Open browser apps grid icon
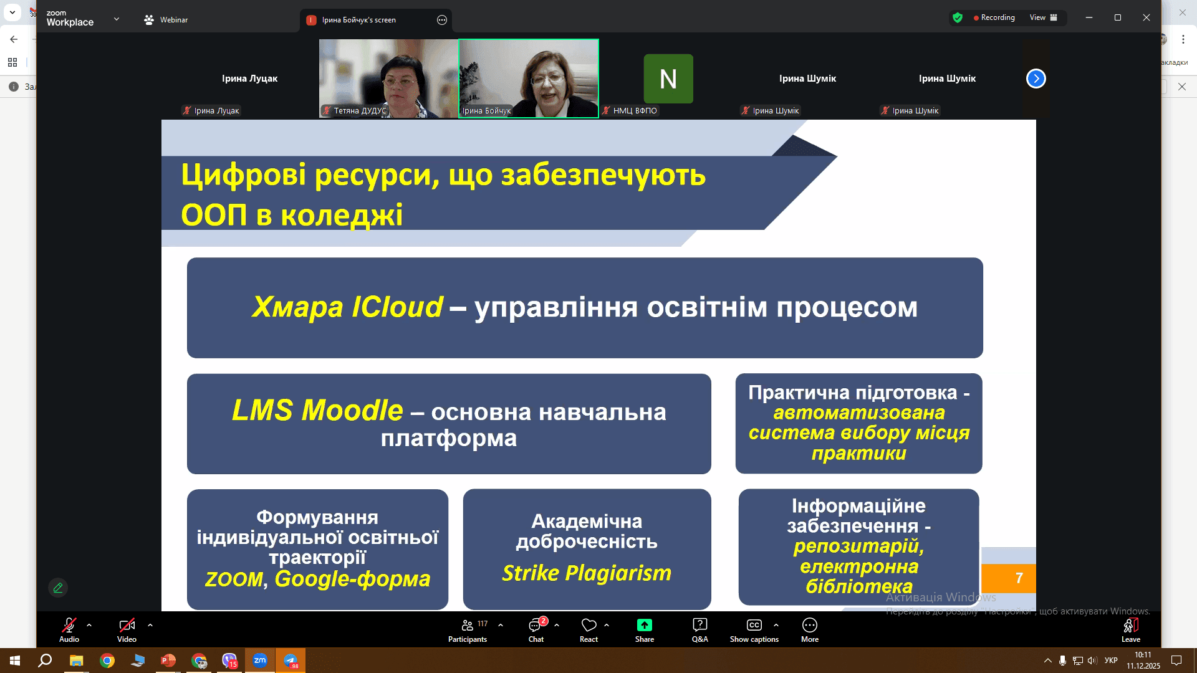 (x=12, y=62)
